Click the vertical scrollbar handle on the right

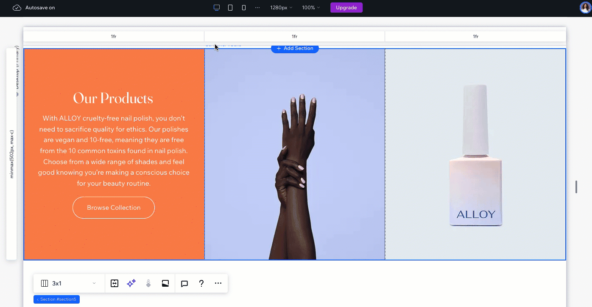[576, 186]
